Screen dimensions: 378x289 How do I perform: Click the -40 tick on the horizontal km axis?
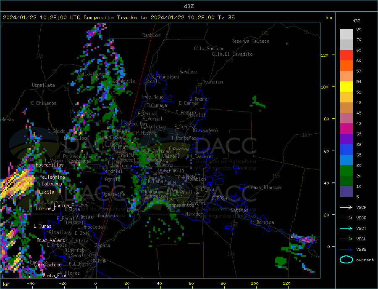coord(31,284)
